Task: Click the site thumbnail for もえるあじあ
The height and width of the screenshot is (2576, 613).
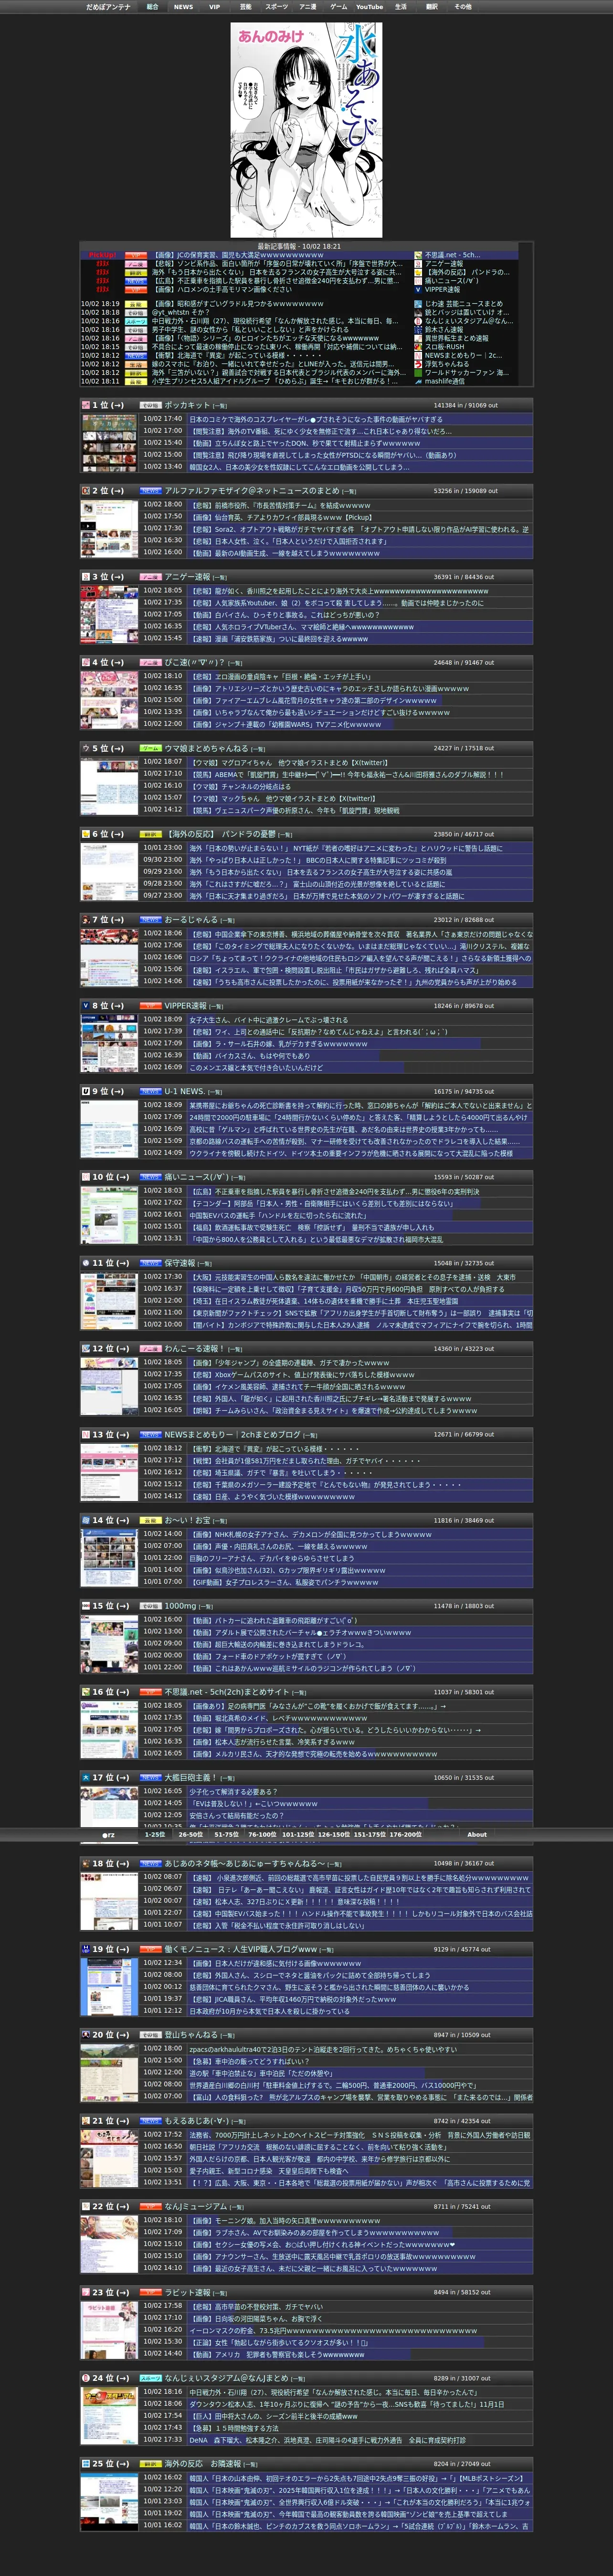Action: coord(109,2157)
